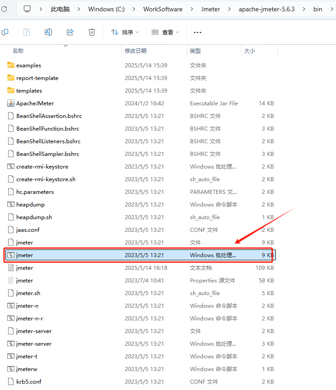Go to the WorkSoftware breadcrumb folder
This screenshot has height=390, width=336.
pyautogui.click(x=163, y=9)
